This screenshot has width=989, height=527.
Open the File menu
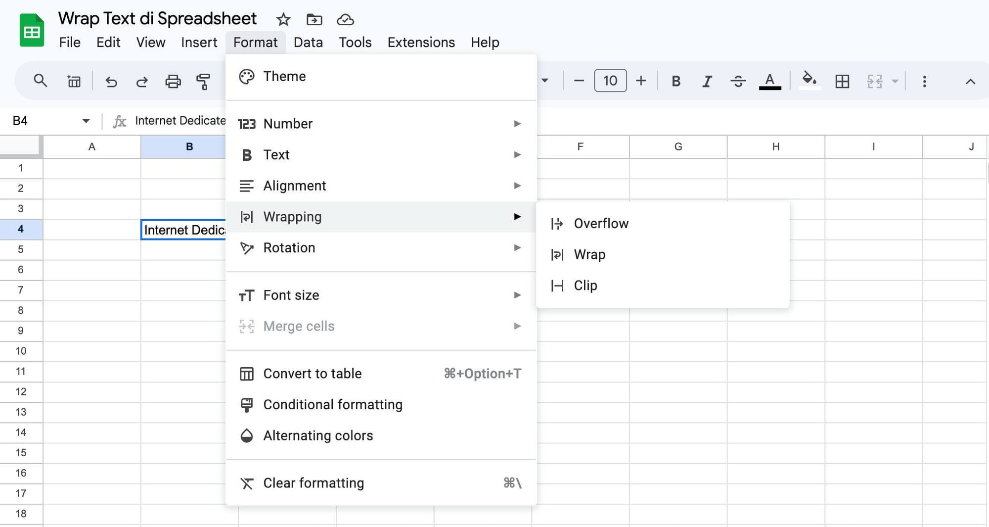point(70,43)
